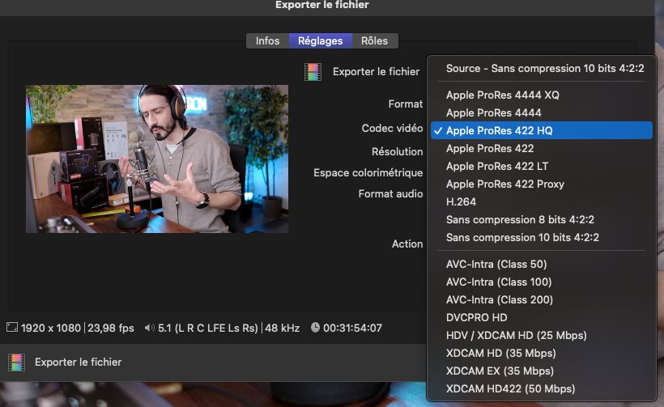Click the Action label
The width and height of the screenshot is (664, 407).
click(407, 244)
